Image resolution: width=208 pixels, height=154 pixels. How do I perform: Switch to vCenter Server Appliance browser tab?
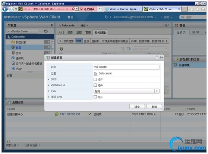coord(123,9)
